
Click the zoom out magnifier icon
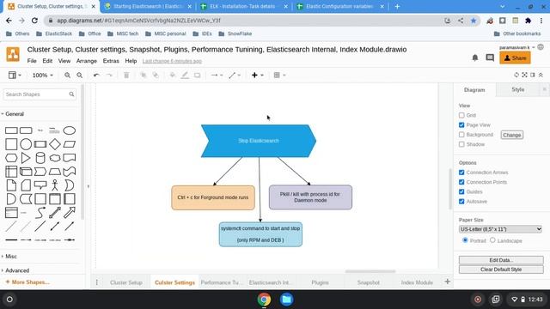click(80, 76)
